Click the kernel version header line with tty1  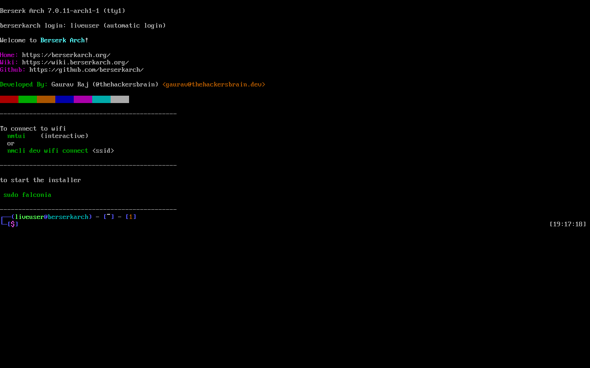63,11
